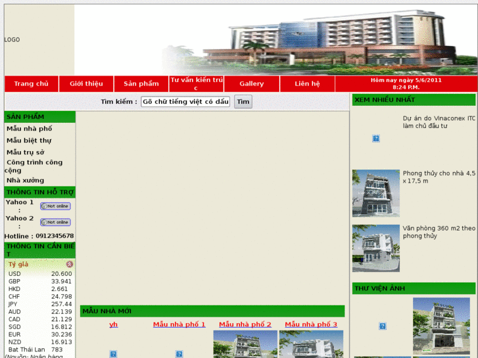Open the yh link under Mẫu nhà mới
Screen dimensions: 478x358
[113, 324]
